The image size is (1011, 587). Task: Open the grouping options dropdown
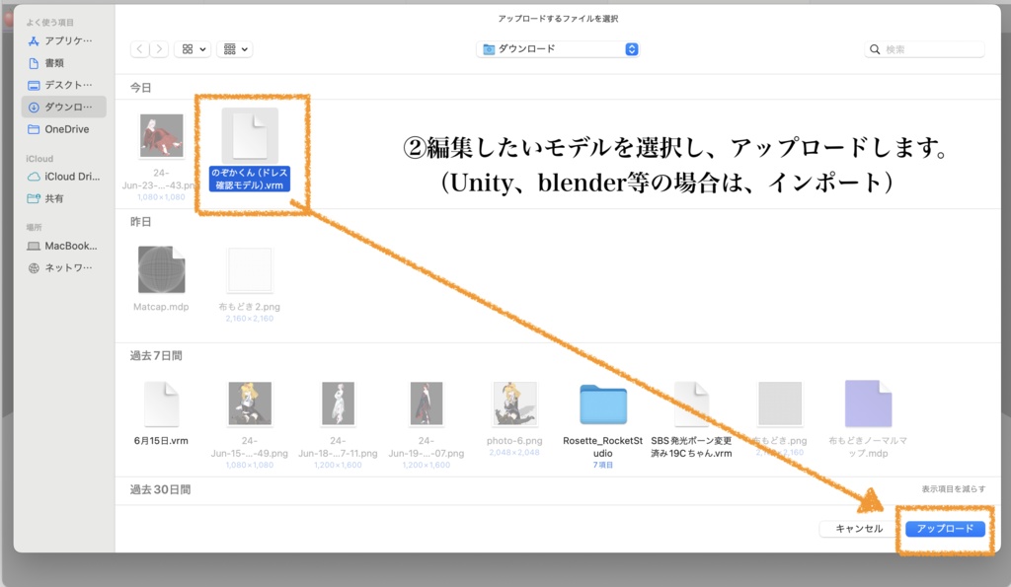pos(235,49)
